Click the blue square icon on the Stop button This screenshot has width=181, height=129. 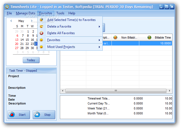click(x=37, y=115)
